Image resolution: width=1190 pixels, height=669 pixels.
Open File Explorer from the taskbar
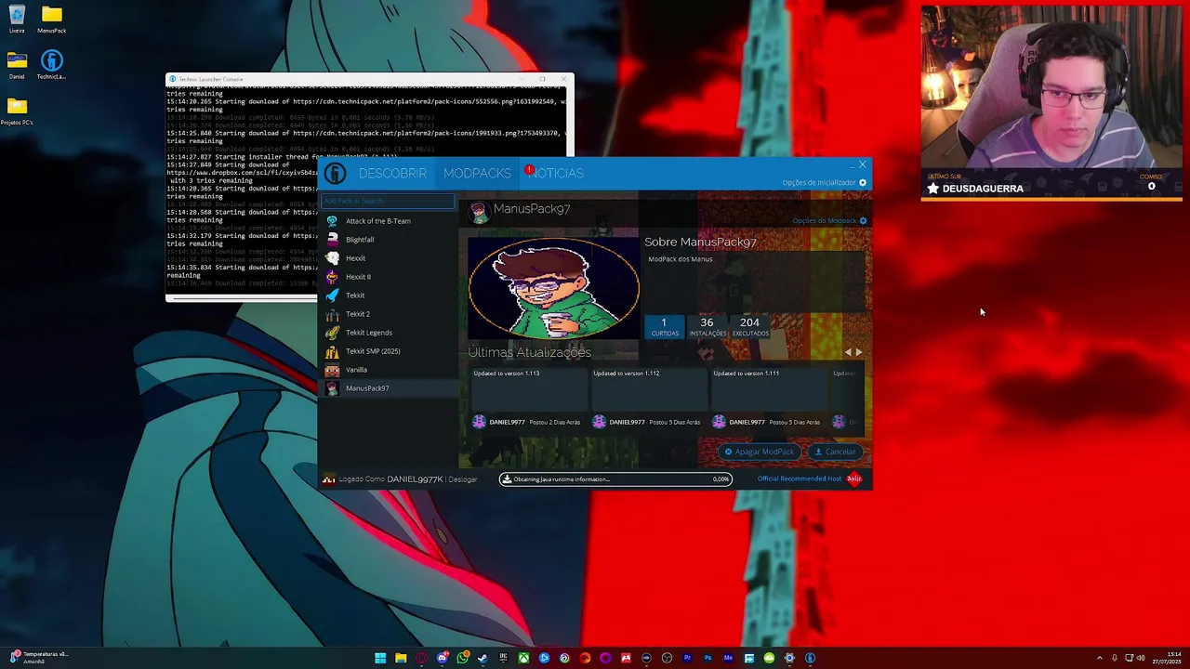pyautogui.click(x=401, y=658)
